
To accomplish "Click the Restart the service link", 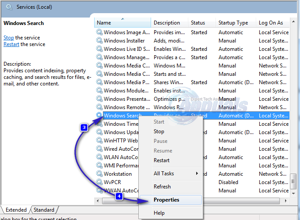I will (11, 44).
